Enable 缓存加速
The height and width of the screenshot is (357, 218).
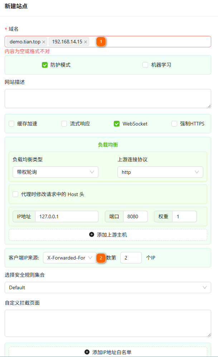tap(11, 123)
